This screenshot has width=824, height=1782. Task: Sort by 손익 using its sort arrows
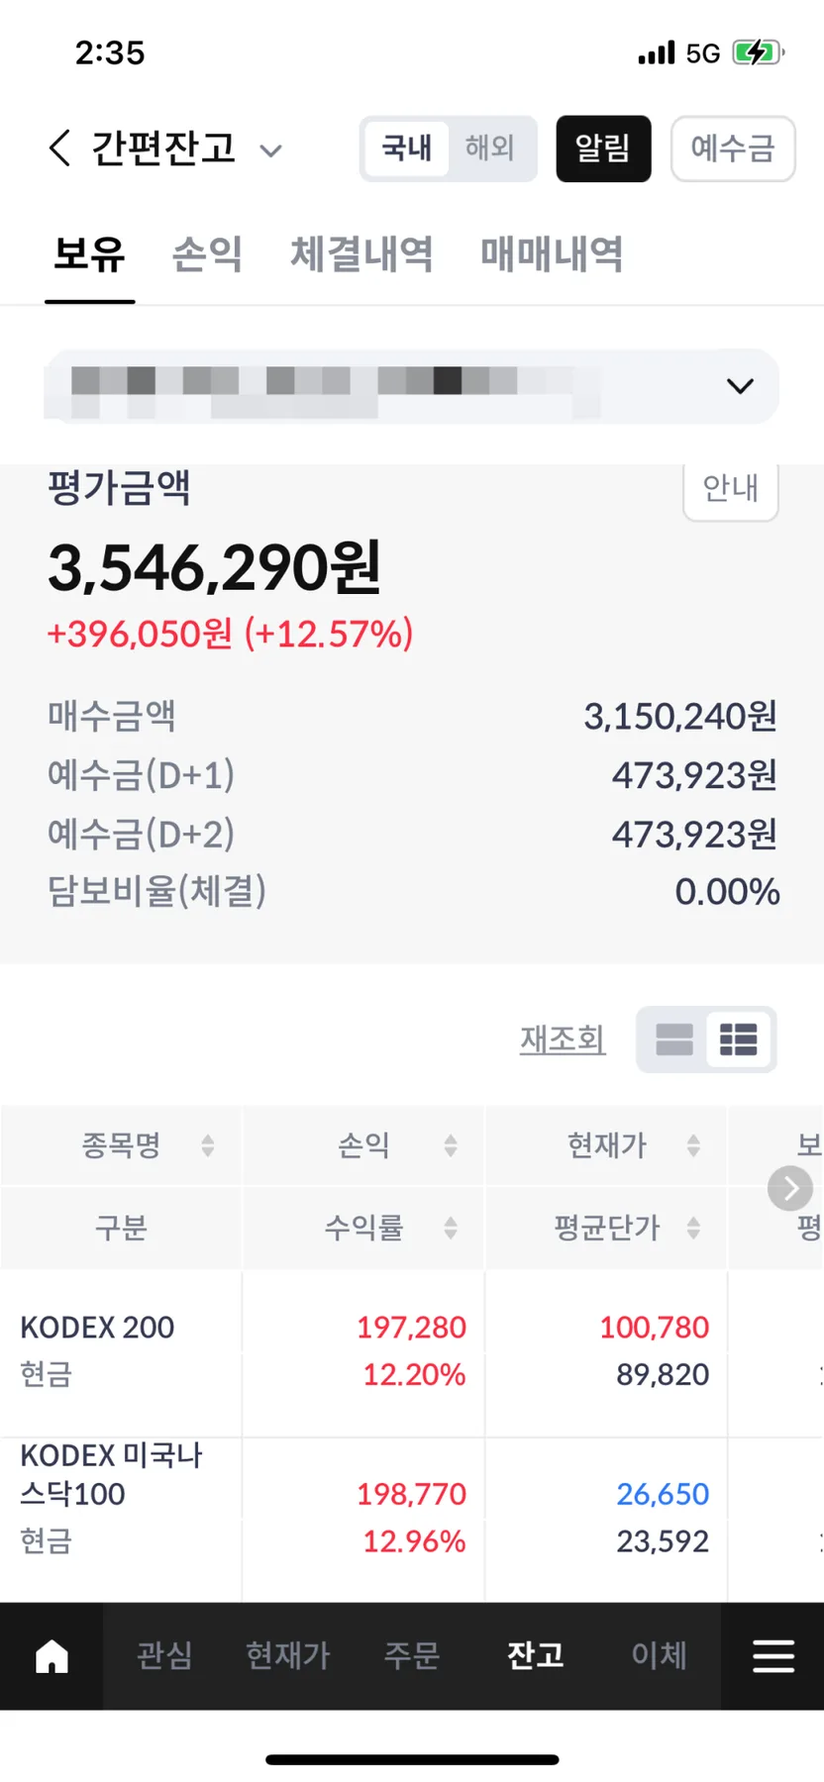451,1145
